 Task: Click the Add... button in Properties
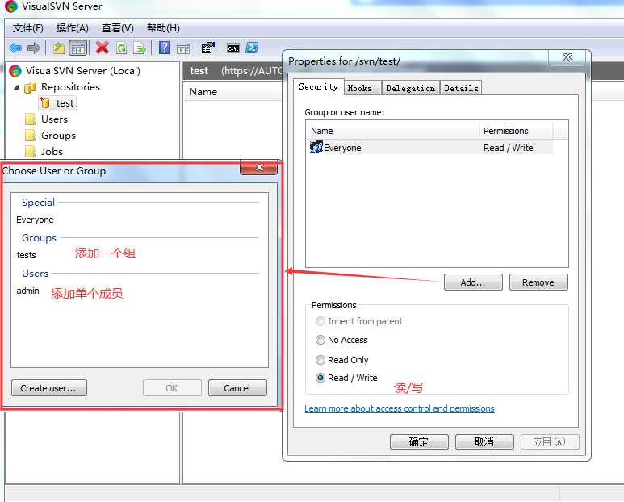point(473,282)
